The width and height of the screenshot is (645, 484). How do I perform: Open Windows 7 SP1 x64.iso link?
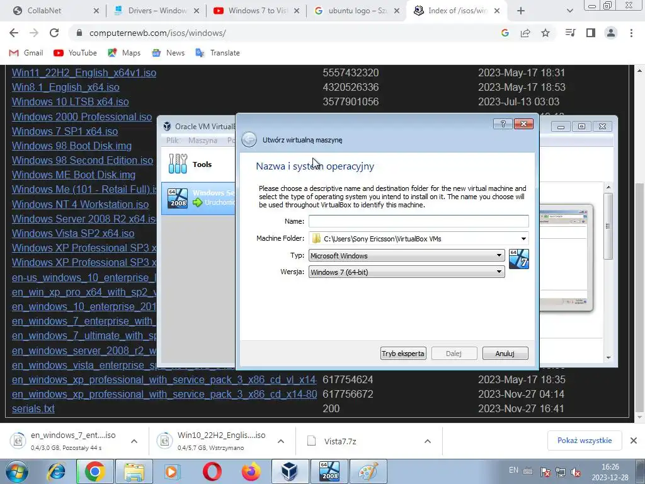[x=65, y=131]
